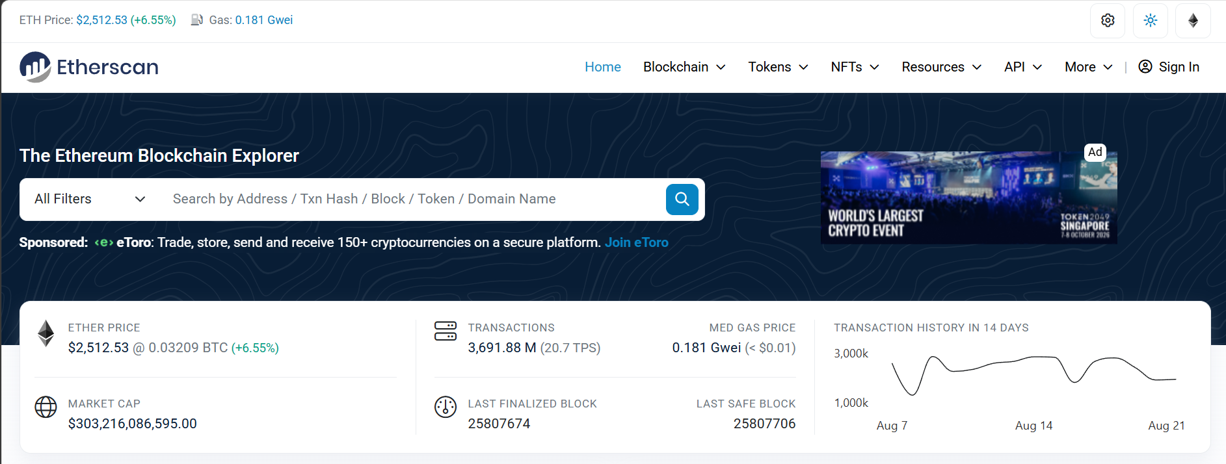Viewport: 1226px width, 464px height.
Task: Click the 1,000k chart axis label
Action: 851,403
